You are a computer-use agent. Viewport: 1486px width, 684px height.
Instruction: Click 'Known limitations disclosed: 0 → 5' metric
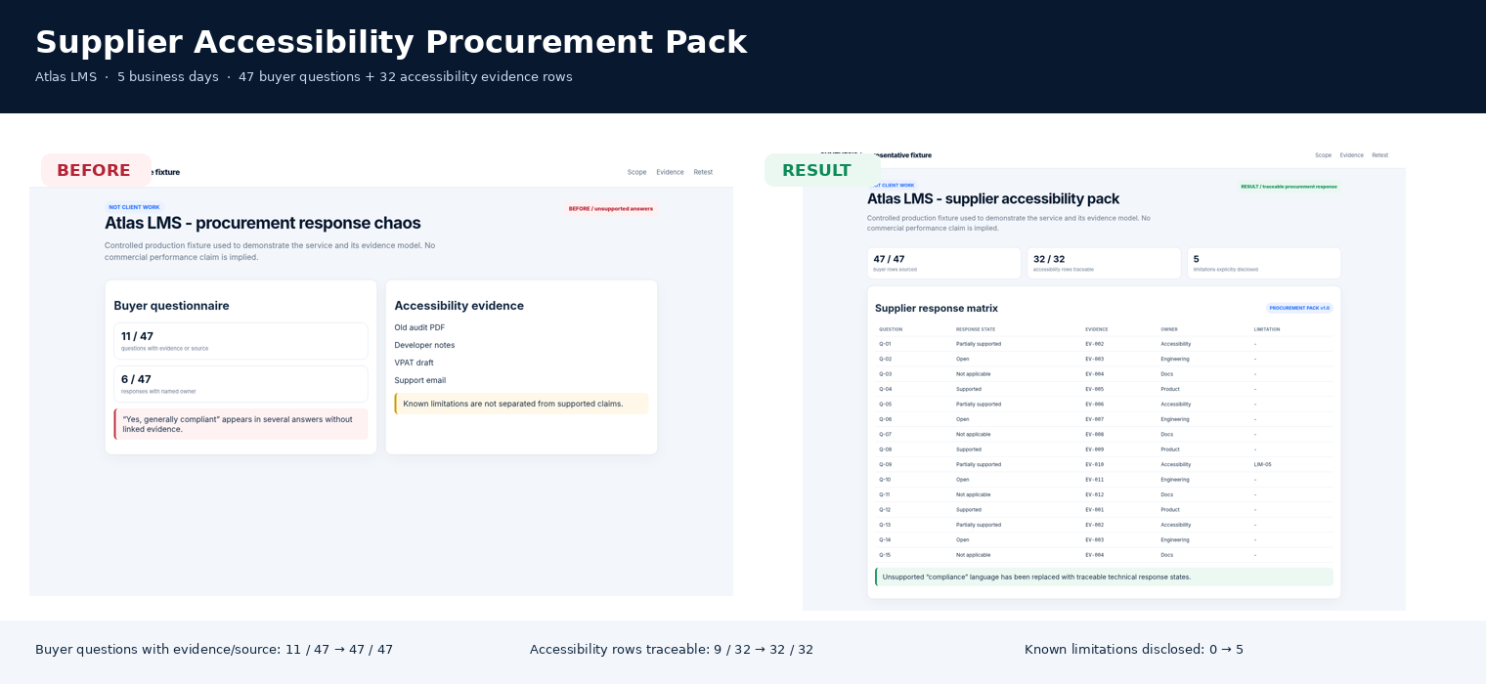pyautogui.click(x=1134, y=650)
